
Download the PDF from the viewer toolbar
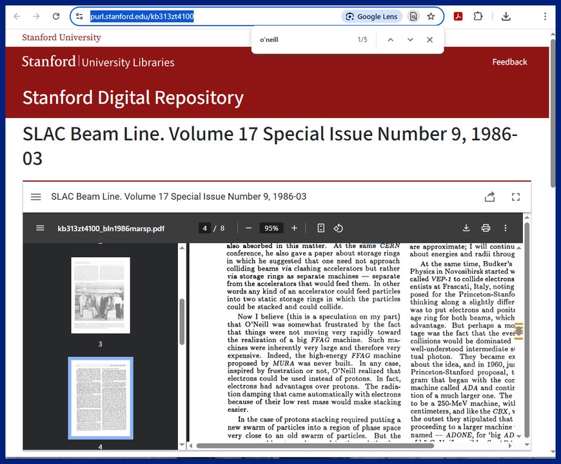pos(466,228)
